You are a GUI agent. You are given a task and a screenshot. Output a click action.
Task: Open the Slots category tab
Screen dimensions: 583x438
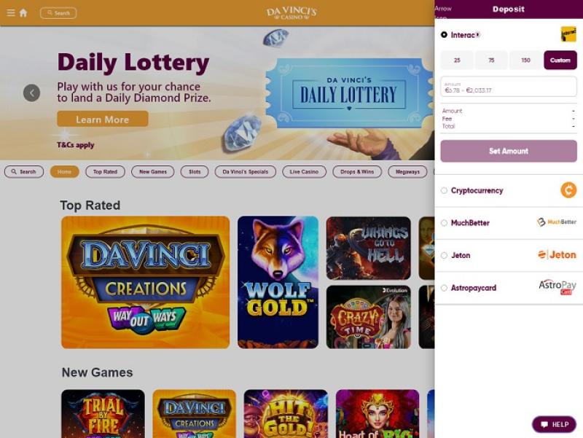pyautogui.click(x=195, y=172)
